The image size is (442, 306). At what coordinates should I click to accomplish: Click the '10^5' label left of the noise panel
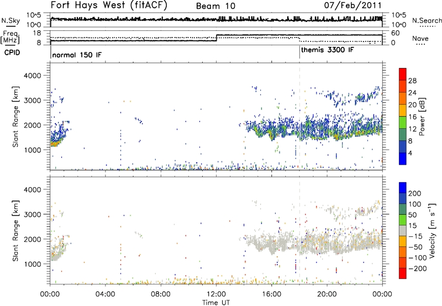click(34, 15)
